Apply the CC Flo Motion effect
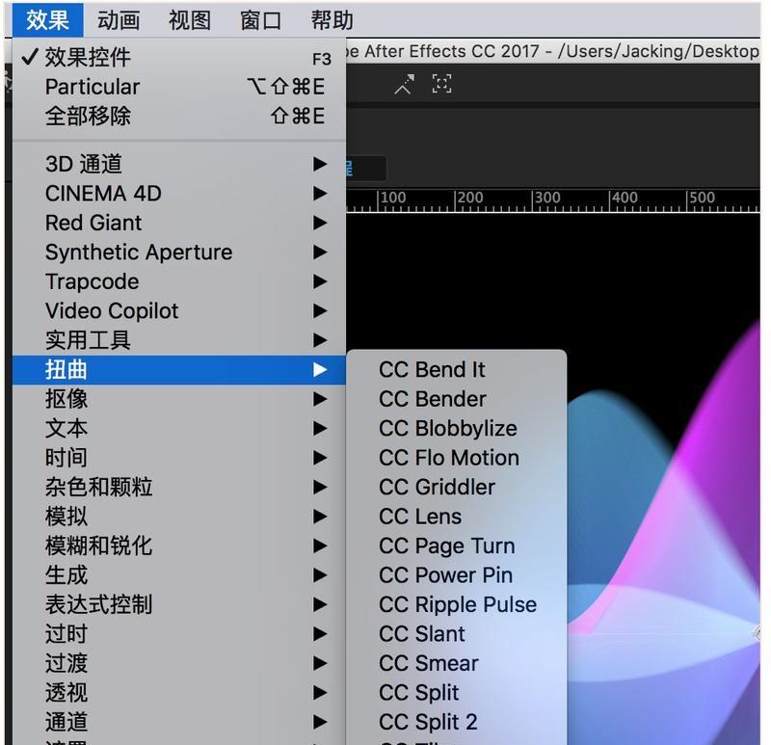This screenshot has width=771, height=745. 457,458
